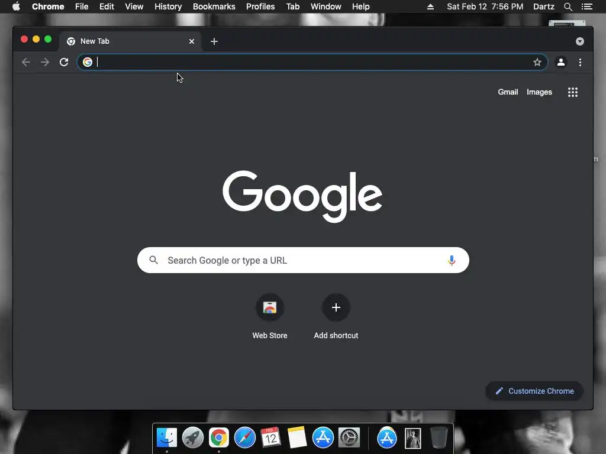
Task: Open the Apple menu
Action: coord(16,7)
